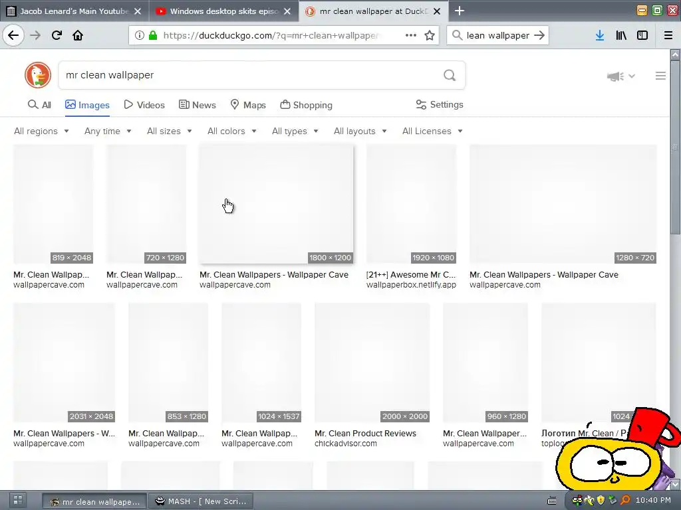Show site information via the info icon
This screenshot has width=681, height=510.
(140, 35)
